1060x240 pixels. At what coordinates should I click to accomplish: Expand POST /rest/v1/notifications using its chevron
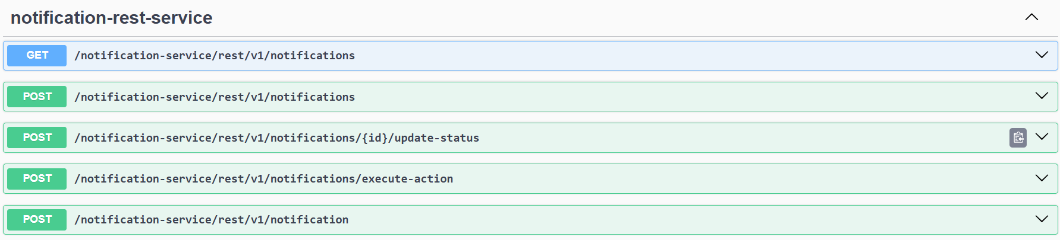pos(1042,95)
